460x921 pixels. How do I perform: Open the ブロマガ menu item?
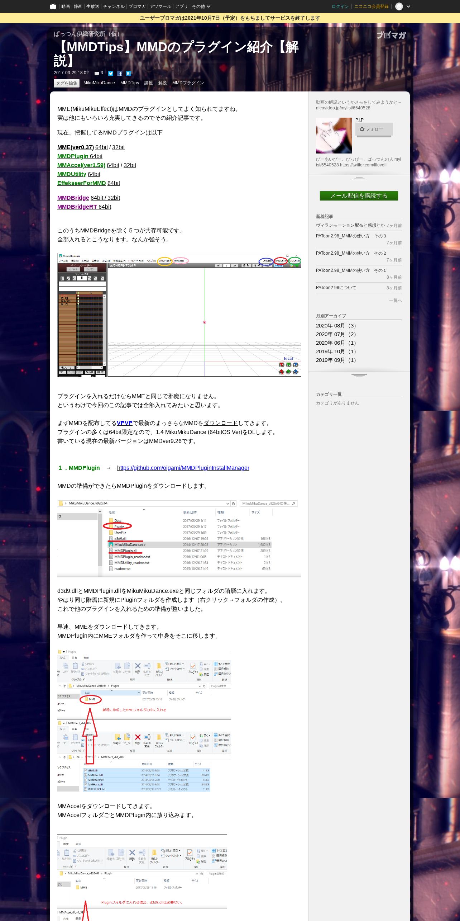click(x=137, y=6)
